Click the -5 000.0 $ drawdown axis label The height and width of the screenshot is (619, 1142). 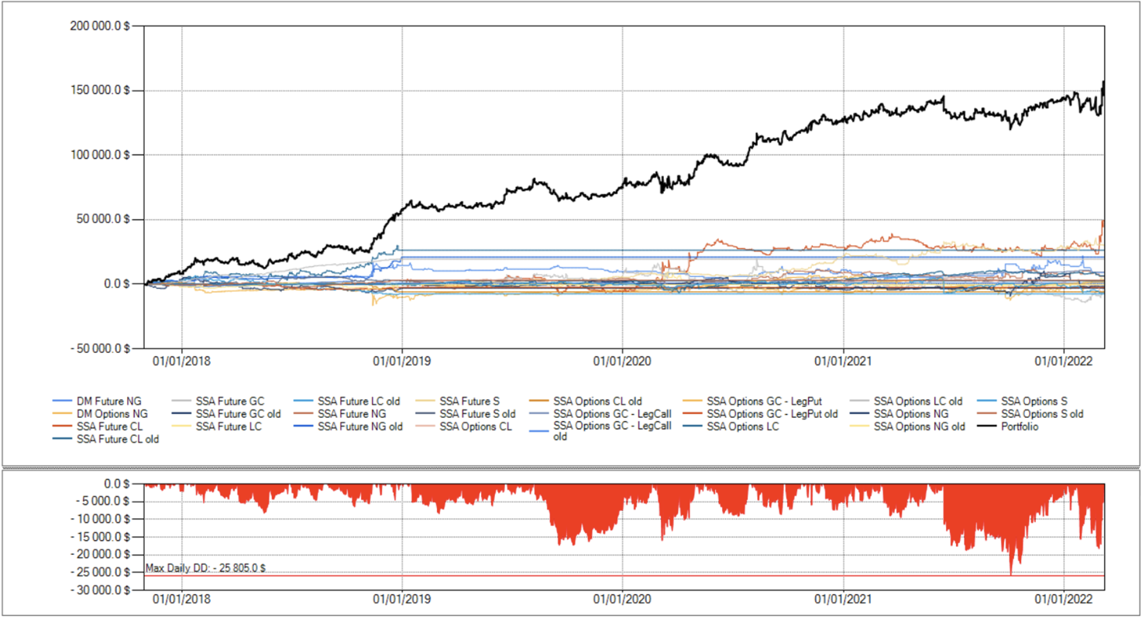point(105,501)
